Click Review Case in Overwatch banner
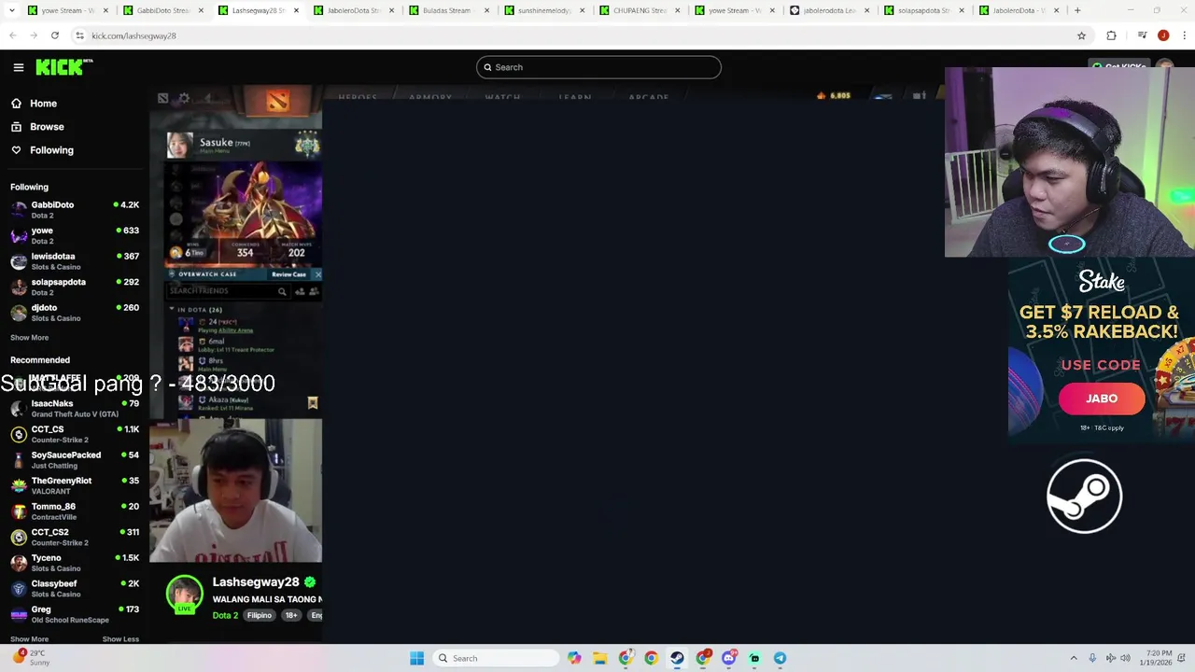Viewport: 1195px width, 672px height. (x=288, y=274)
